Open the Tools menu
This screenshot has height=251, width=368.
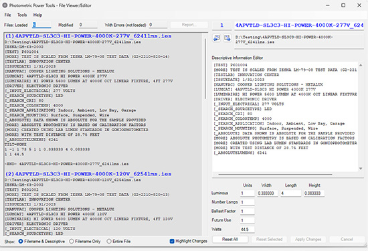click(x=22, y=15)
